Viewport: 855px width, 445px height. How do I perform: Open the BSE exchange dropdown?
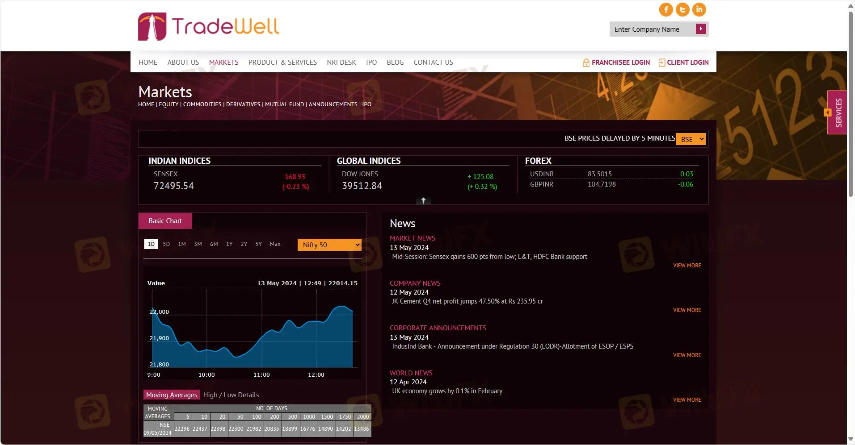[x=691, y=139]
